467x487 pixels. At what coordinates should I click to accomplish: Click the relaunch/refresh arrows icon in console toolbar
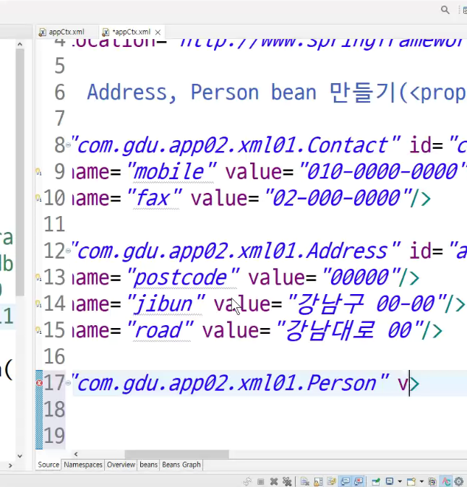click(x=247, y=482)
